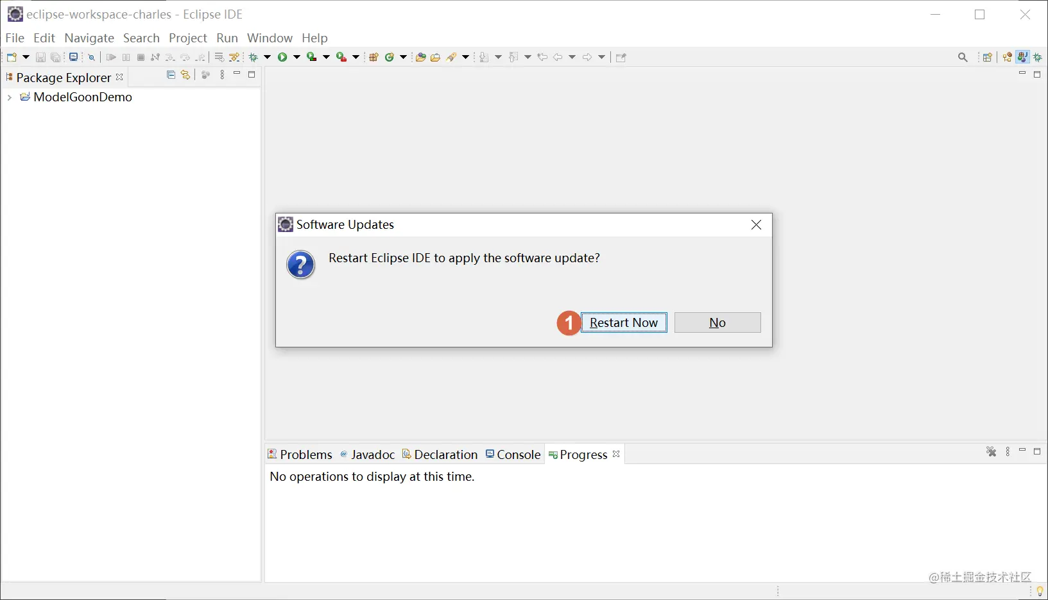The width and height of the screenshot is (1048, 600).
Task: Click the Open Type icon
Action: point(420,57)
